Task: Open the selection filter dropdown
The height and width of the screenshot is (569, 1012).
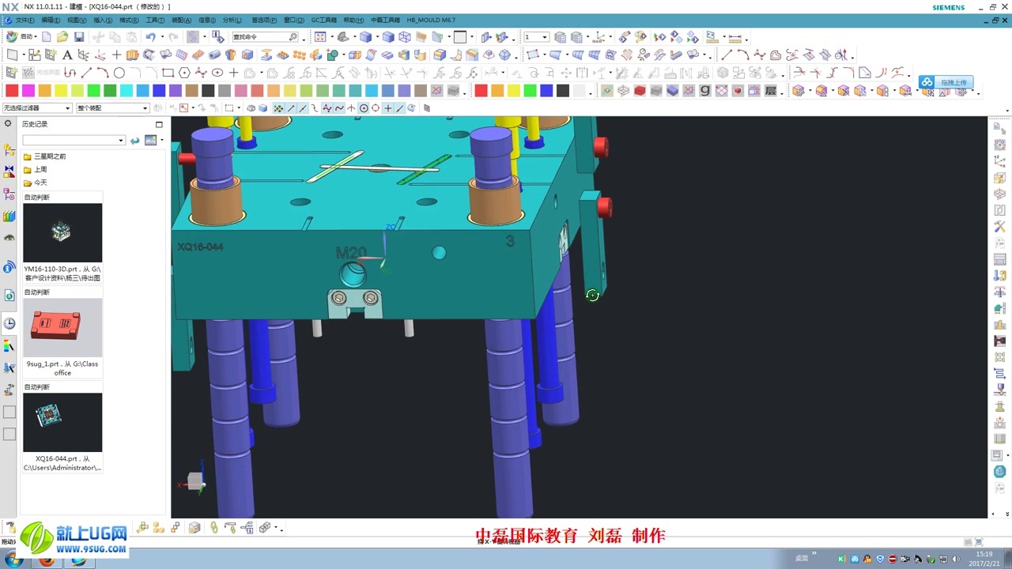Action: click(36, 108)
